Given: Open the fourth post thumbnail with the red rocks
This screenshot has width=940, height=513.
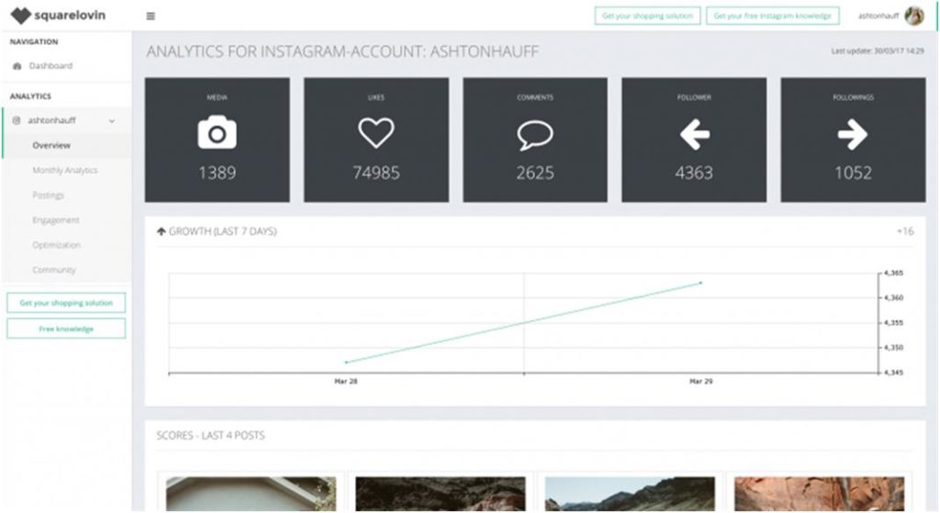Looking at the screenshot, I should pos(819,494).
